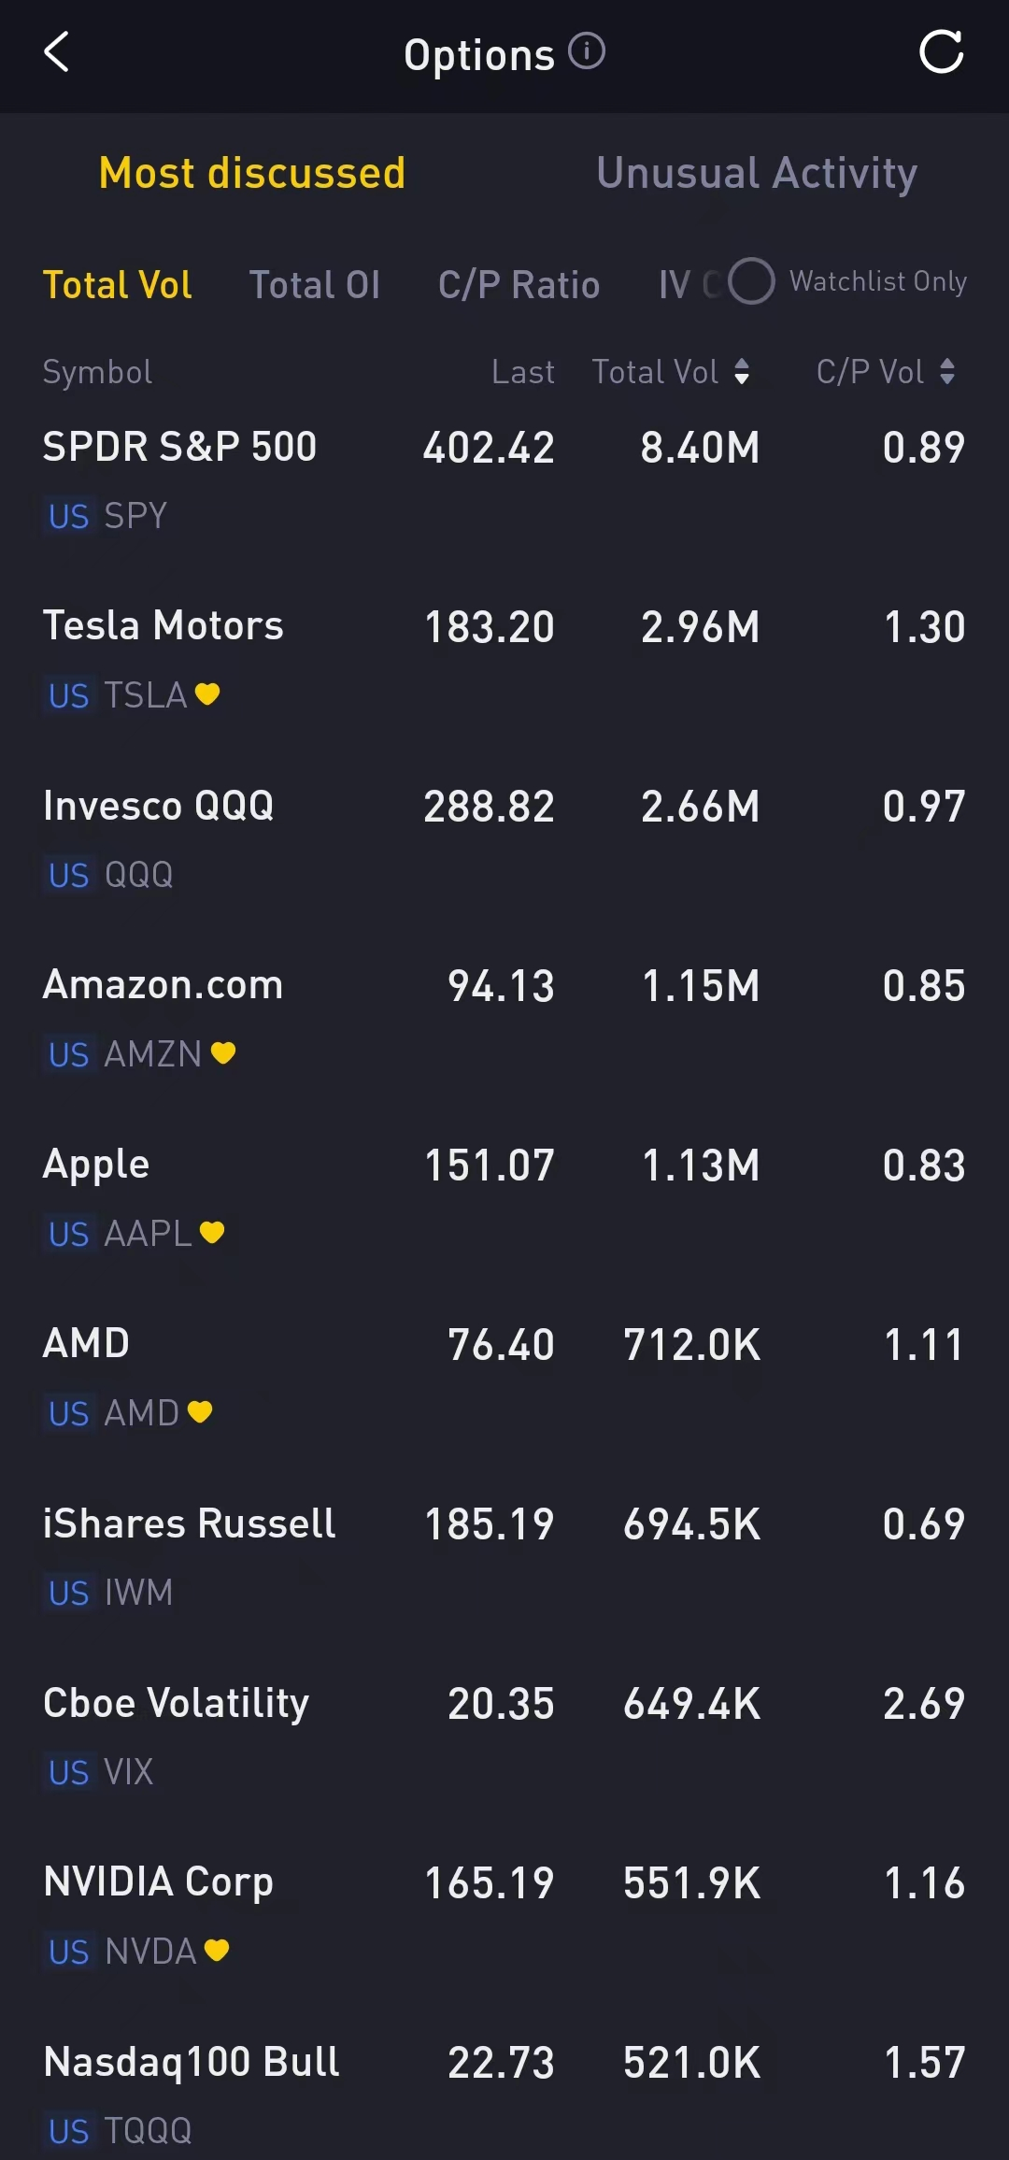Select the Total OI filter
The height and width of the screenshot is (2160, 1009).
(315, 285)
